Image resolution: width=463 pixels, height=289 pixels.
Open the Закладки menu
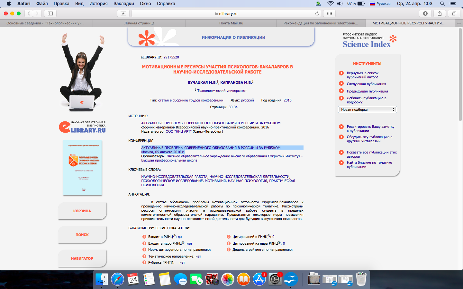point(124,4)
